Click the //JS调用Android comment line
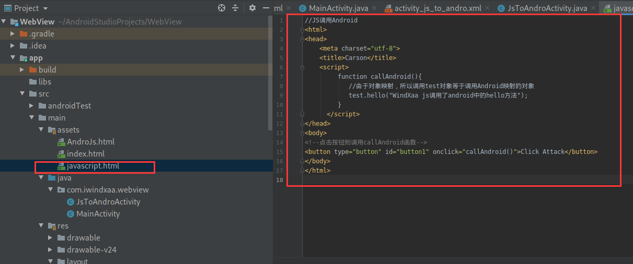 (331, 20)
